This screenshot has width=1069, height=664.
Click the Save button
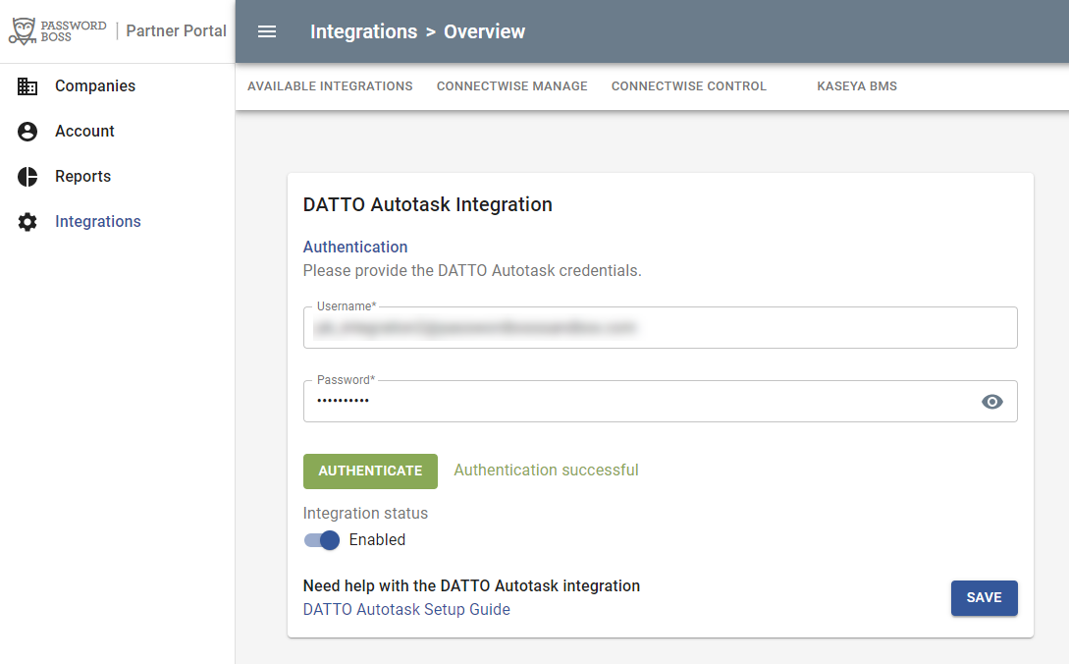(984, 598)
